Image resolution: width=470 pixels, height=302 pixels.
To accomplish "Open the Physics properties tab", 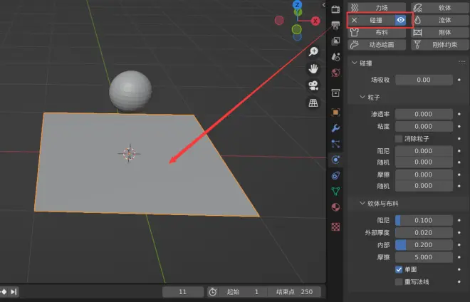I will pos(335,160).
